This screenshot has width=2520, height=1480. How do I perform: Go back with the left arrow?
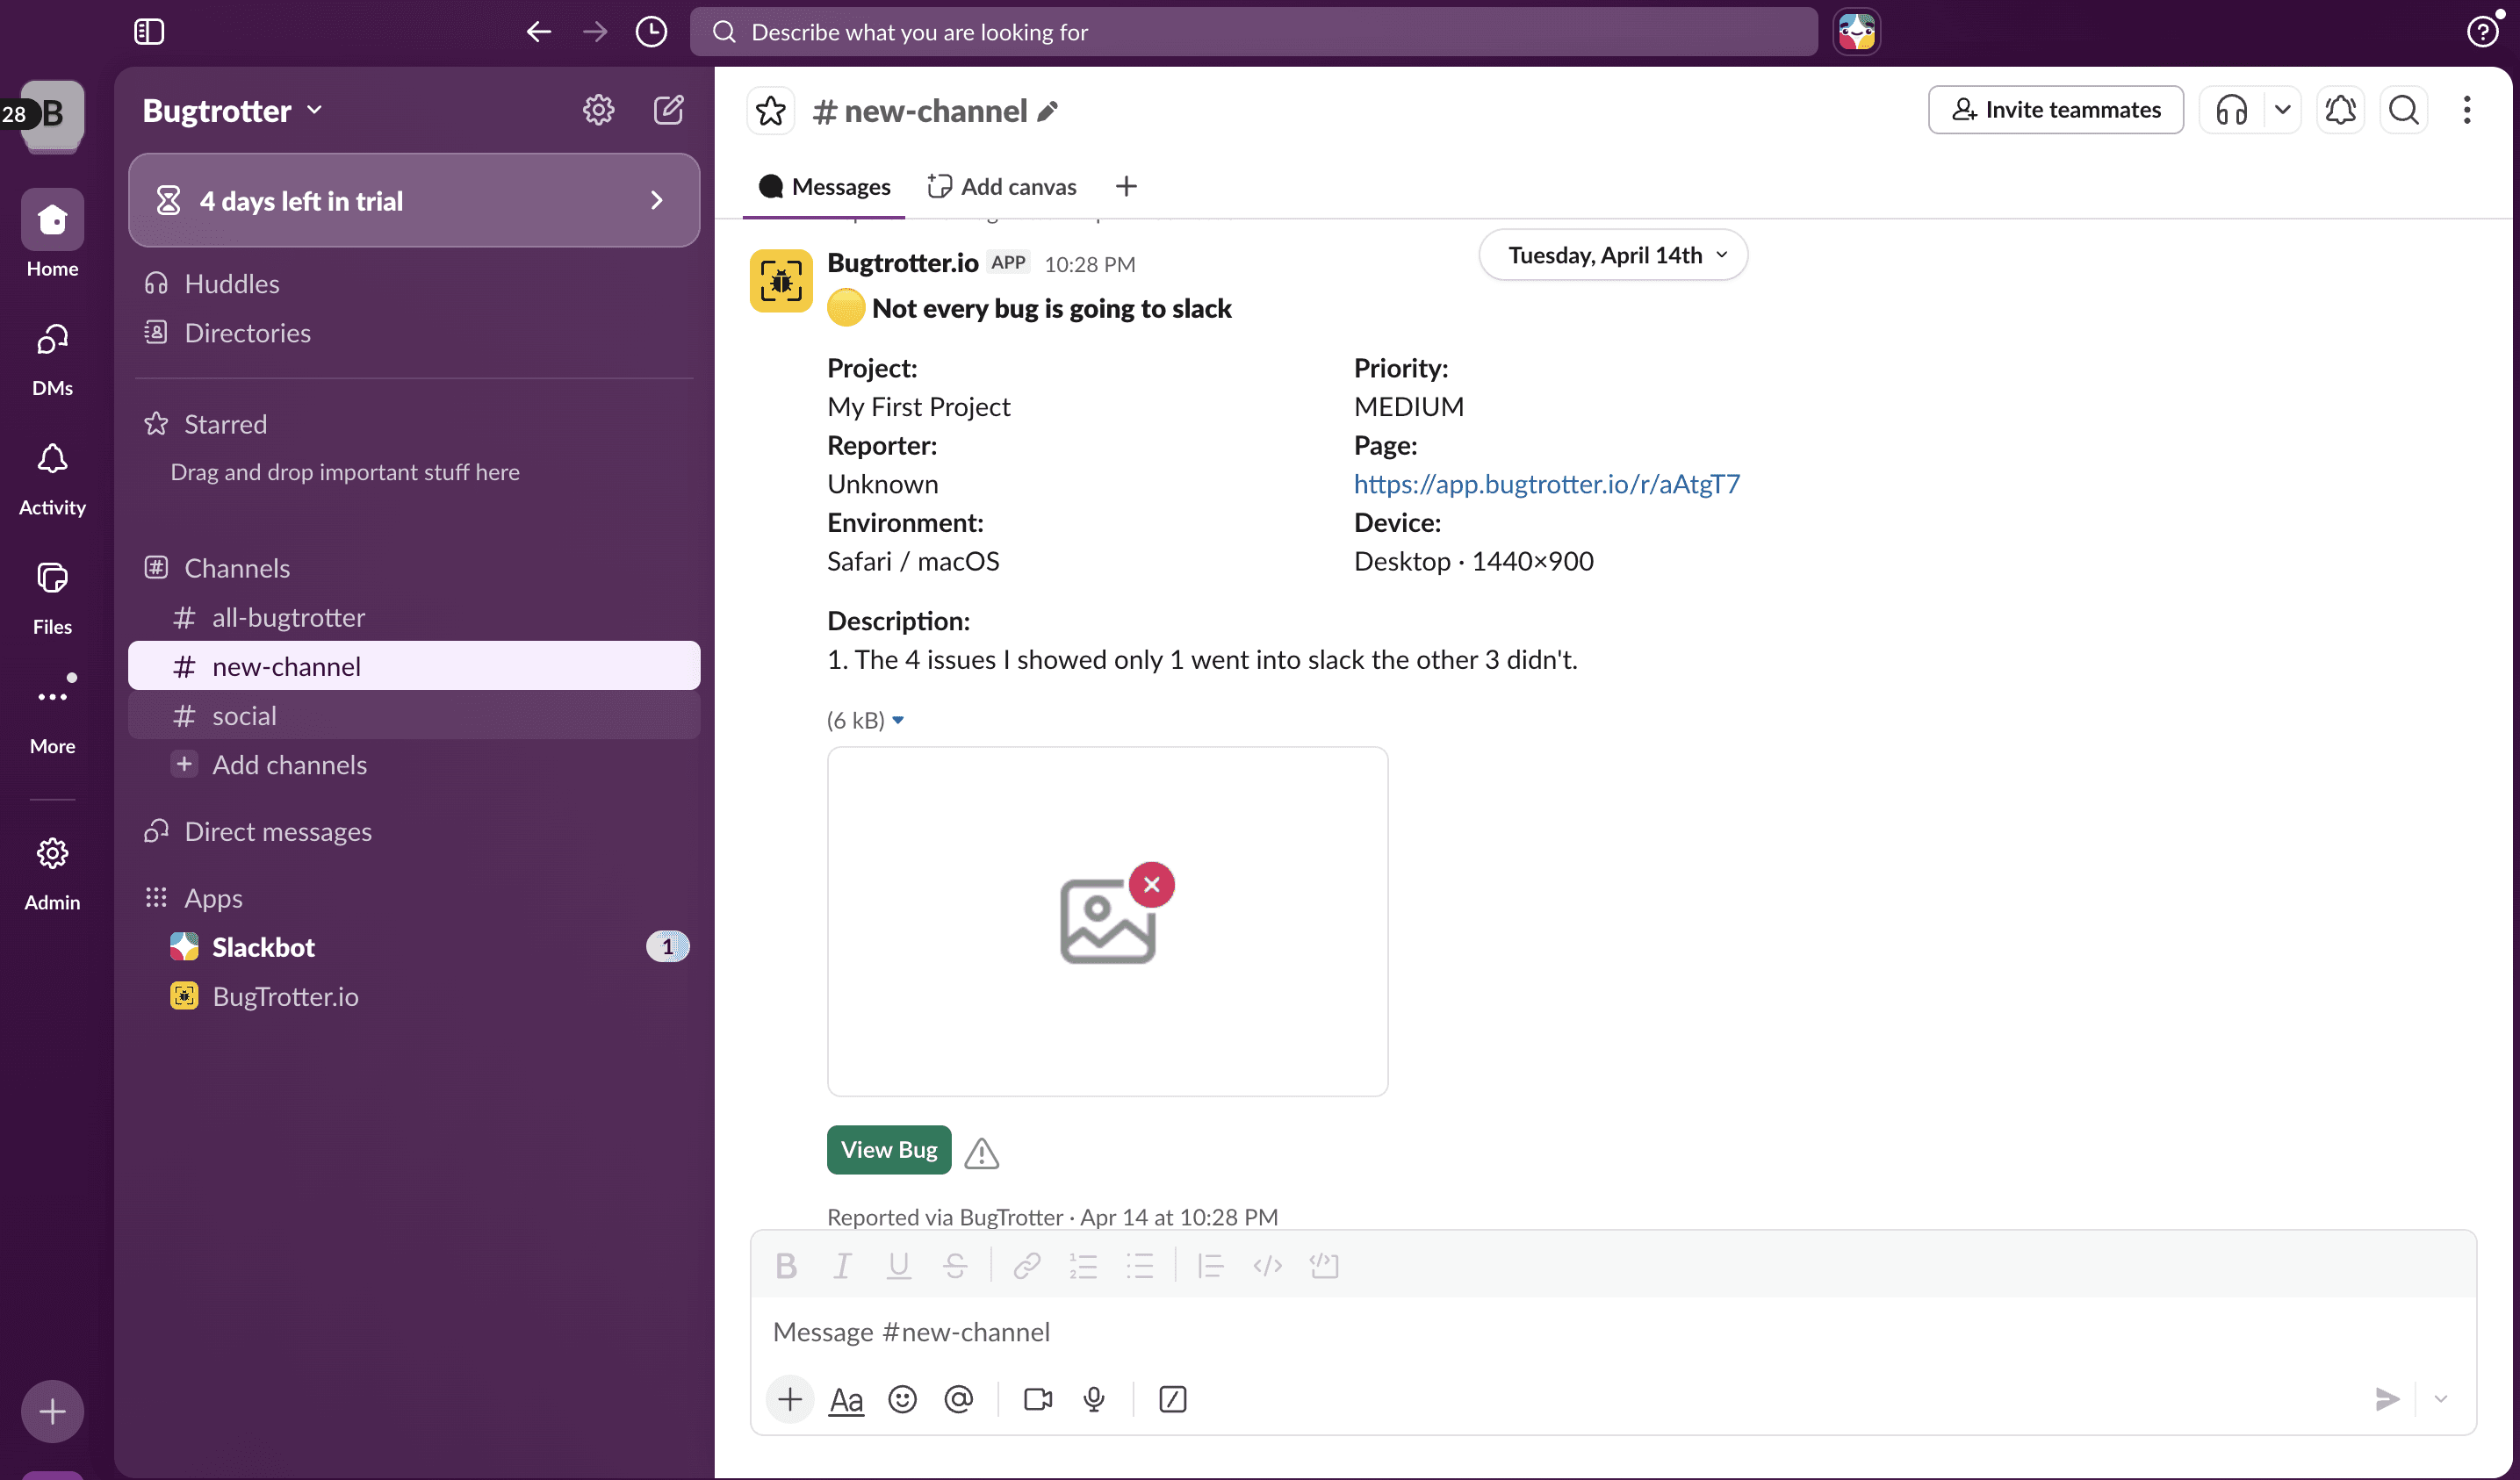click(539, 32)
